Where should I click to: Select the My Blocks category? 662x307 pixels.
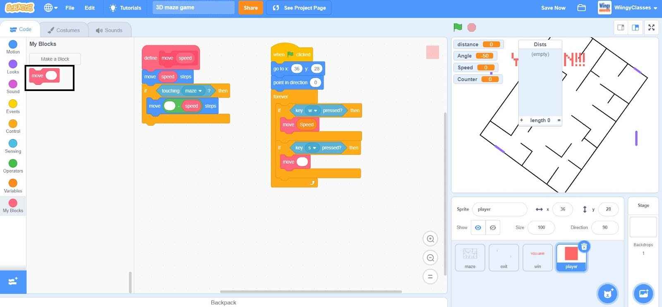13,206
